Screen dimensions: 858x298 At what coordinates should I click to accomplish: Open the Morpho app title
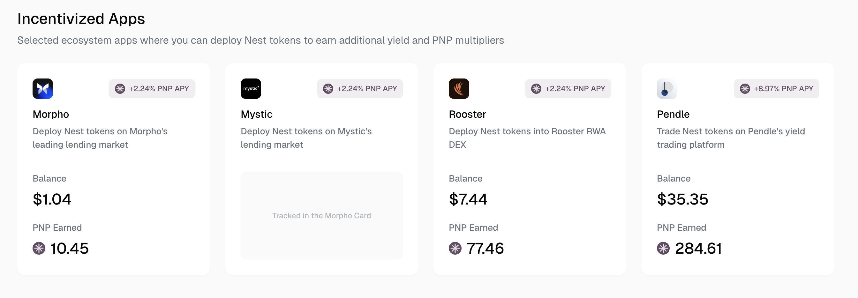[51, 114]
